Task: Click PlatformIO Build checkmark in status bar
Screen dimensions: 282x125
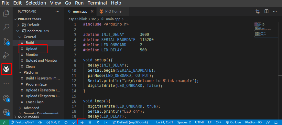Action: pos(74,122)
